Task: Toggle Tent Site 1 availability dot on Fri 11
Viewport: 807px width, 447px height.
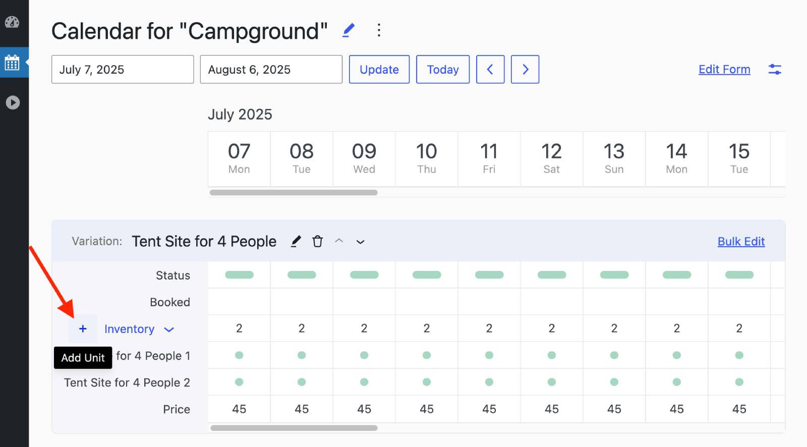Action: (x=489, y=355)
